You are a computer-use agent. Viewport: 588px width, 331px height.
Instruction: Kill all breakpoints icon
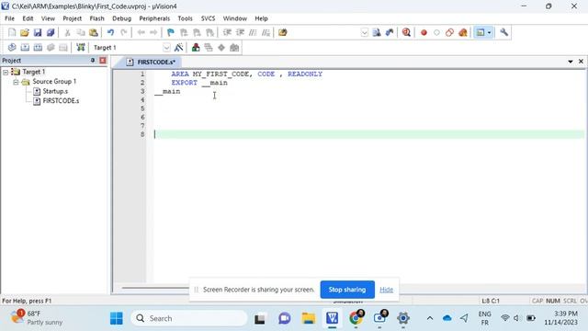tap(463, 33)
